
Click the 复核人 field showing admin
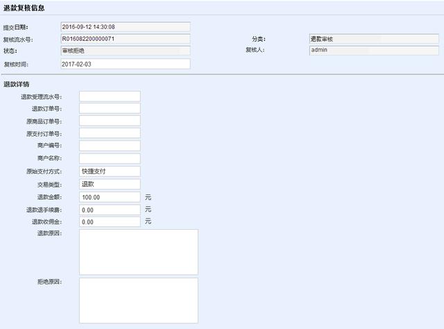(x=374, y=50)
